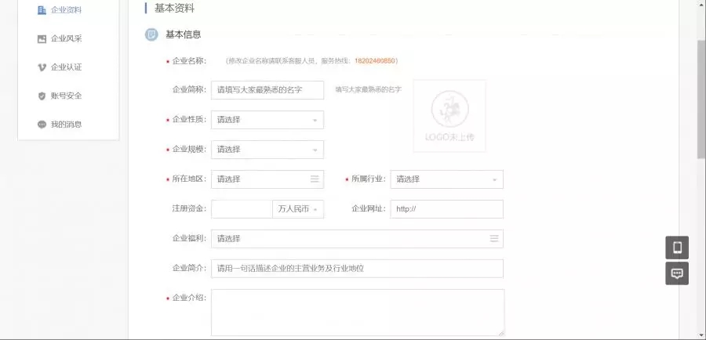
Task: Open 账号安全 from the sidebar menu
Action: point(67,96)
